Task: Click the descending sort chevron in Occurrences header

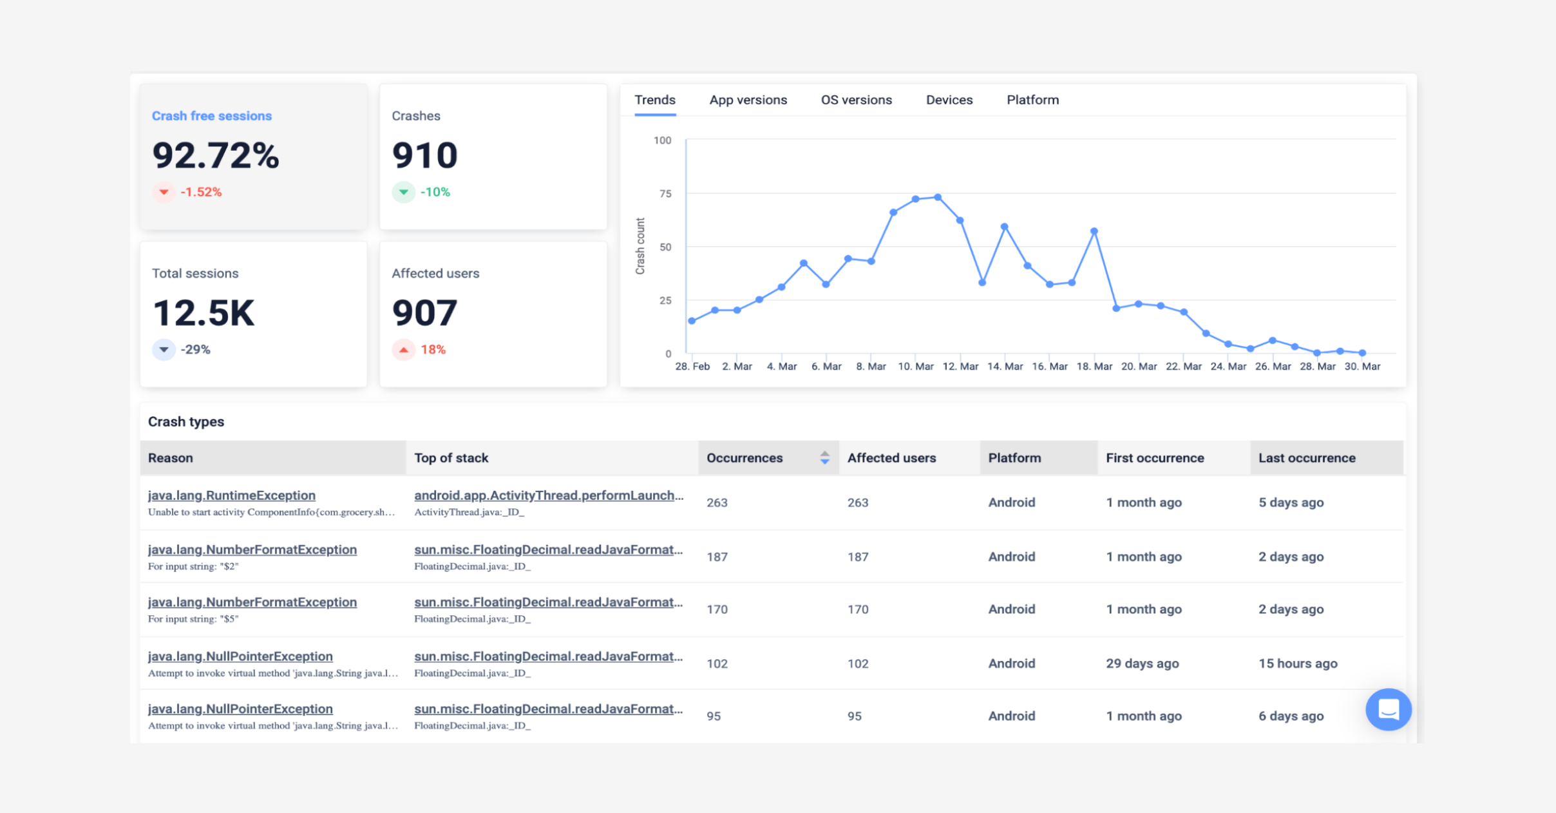Action: (824, 462)
